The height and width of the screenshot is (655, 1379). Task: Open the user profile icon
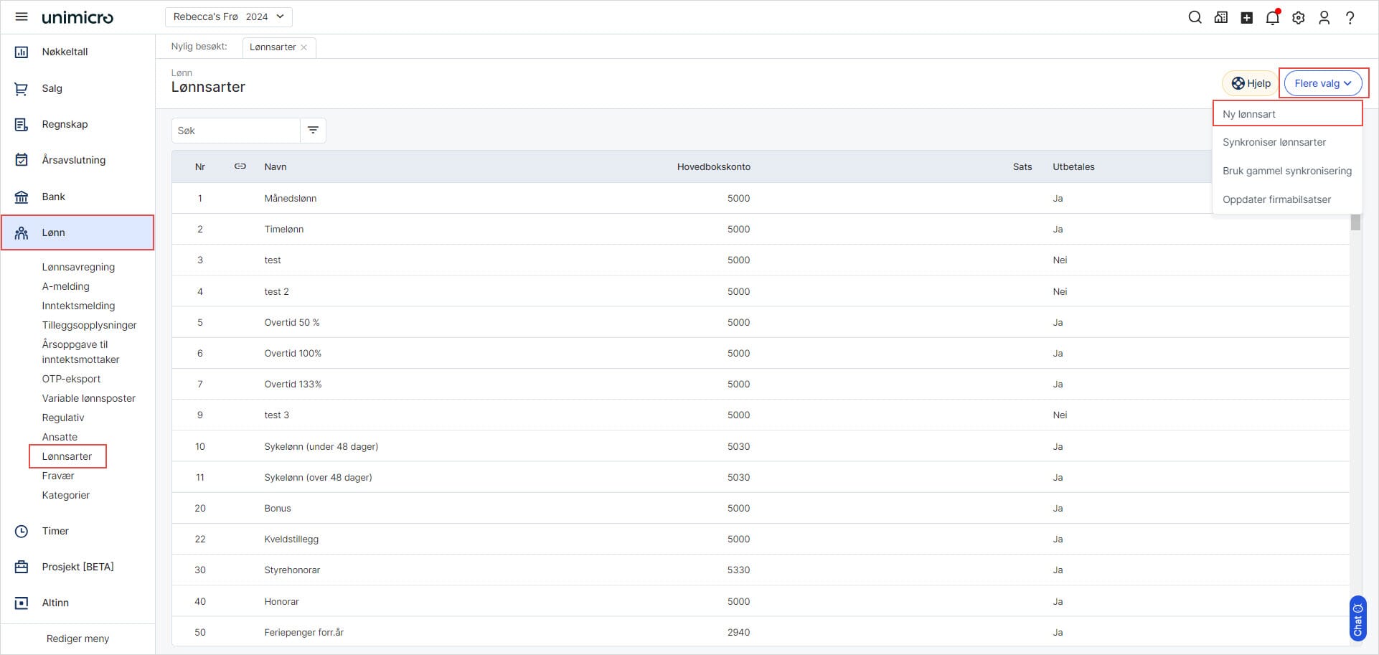(1324, 17)
